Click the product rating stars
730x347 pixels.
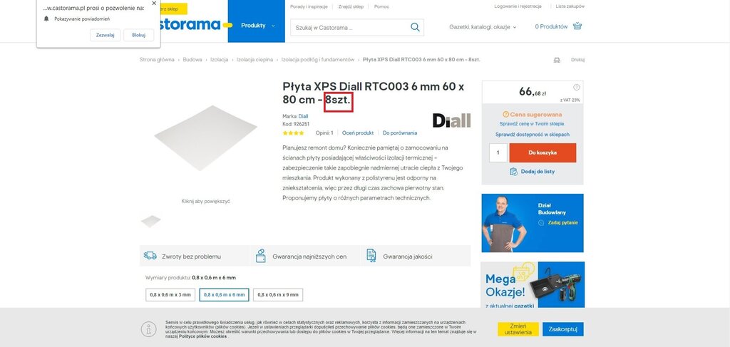[293, 133]
